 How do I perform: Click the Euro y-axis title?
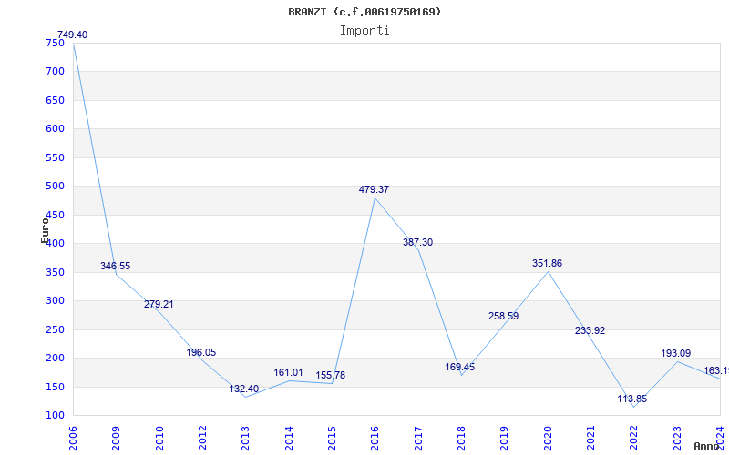(x=45, y=230)
